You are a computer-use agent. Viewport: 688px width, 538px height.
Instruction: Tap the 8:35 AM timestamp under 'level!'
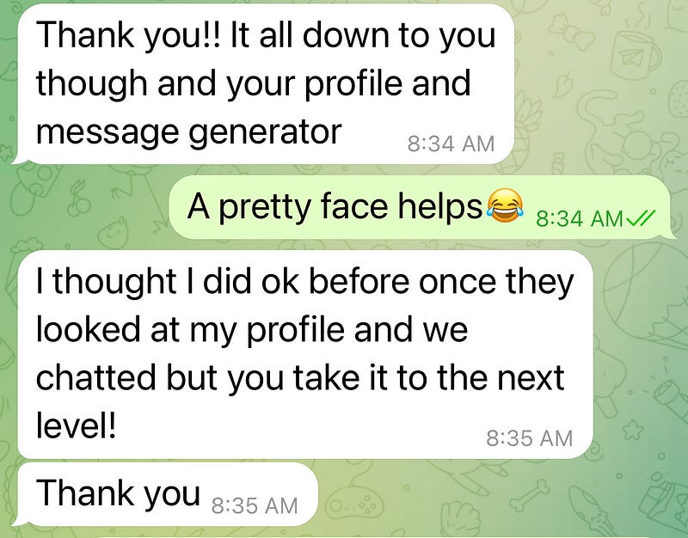529,438
